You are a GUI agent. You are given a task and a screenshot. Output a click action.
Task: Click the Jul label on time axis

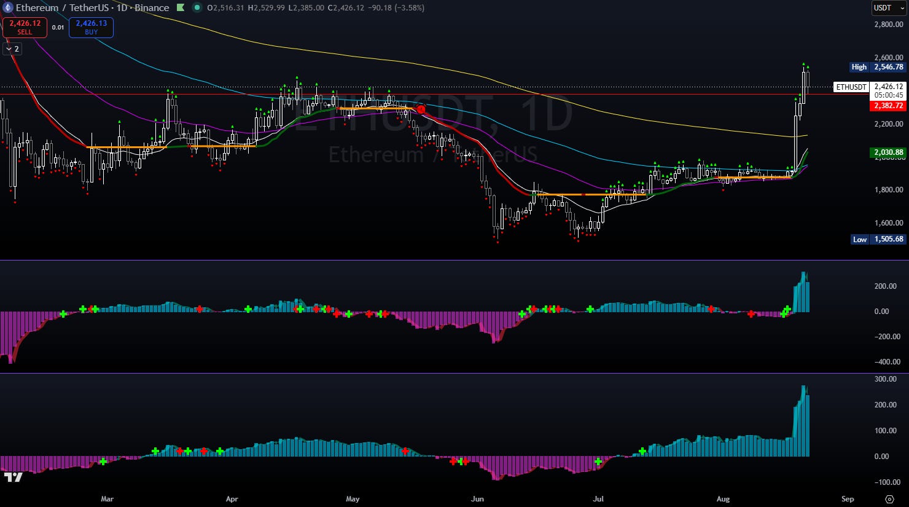(x=598, y=499)
